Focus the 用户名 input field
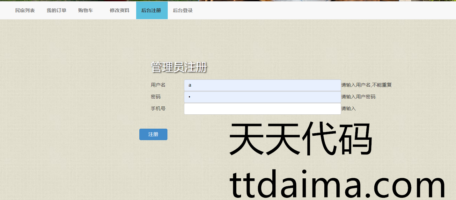This screenshot has height=200, width=456. coord(262,85)
